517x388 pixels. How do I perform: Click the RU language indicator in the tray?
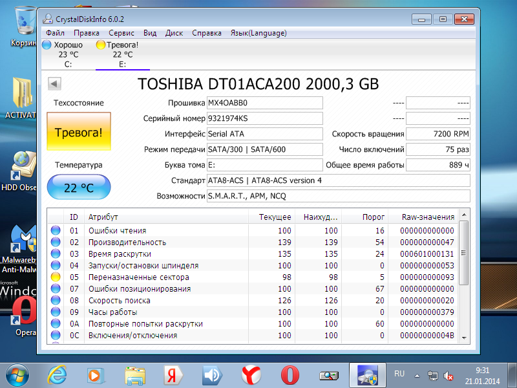point(399,374)
